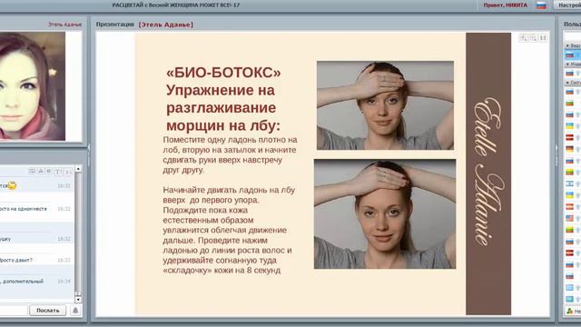Click the bell notification icon beside Послать
The height and width of the screenshot is (327, 581).
point(75,311)
